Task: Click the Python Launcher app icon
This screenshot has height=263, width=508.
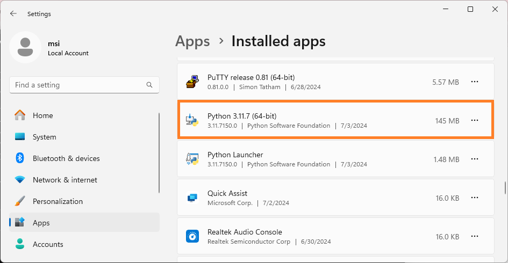Action: coord(192,159)
